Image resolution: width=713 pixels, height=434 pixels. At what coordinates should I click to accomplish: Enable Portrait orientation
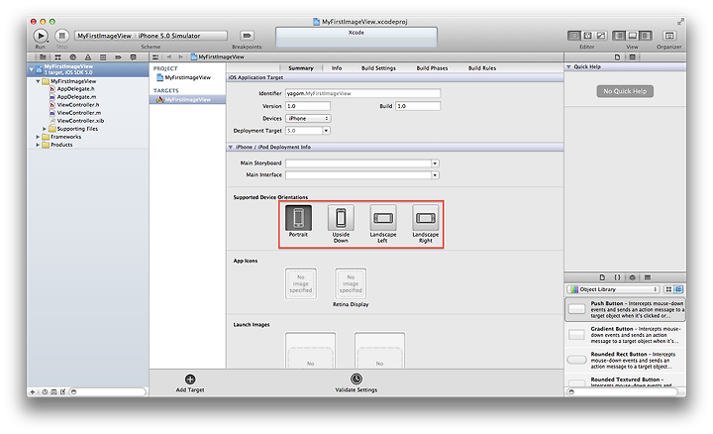(x=298, y=218)
